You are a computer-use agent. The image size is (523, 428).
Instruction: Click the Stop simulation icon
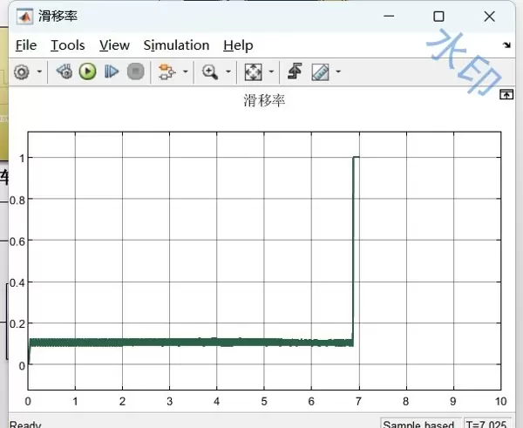[x=135, y=72]
